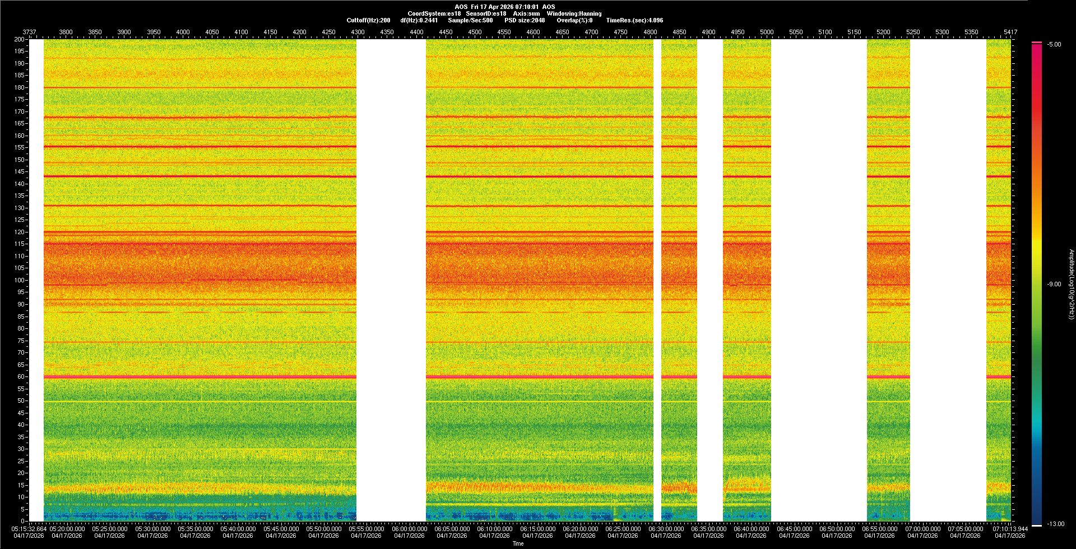1076x549 pixels.
Task: Click the 5417 label on top axis
Action: 1010,32
